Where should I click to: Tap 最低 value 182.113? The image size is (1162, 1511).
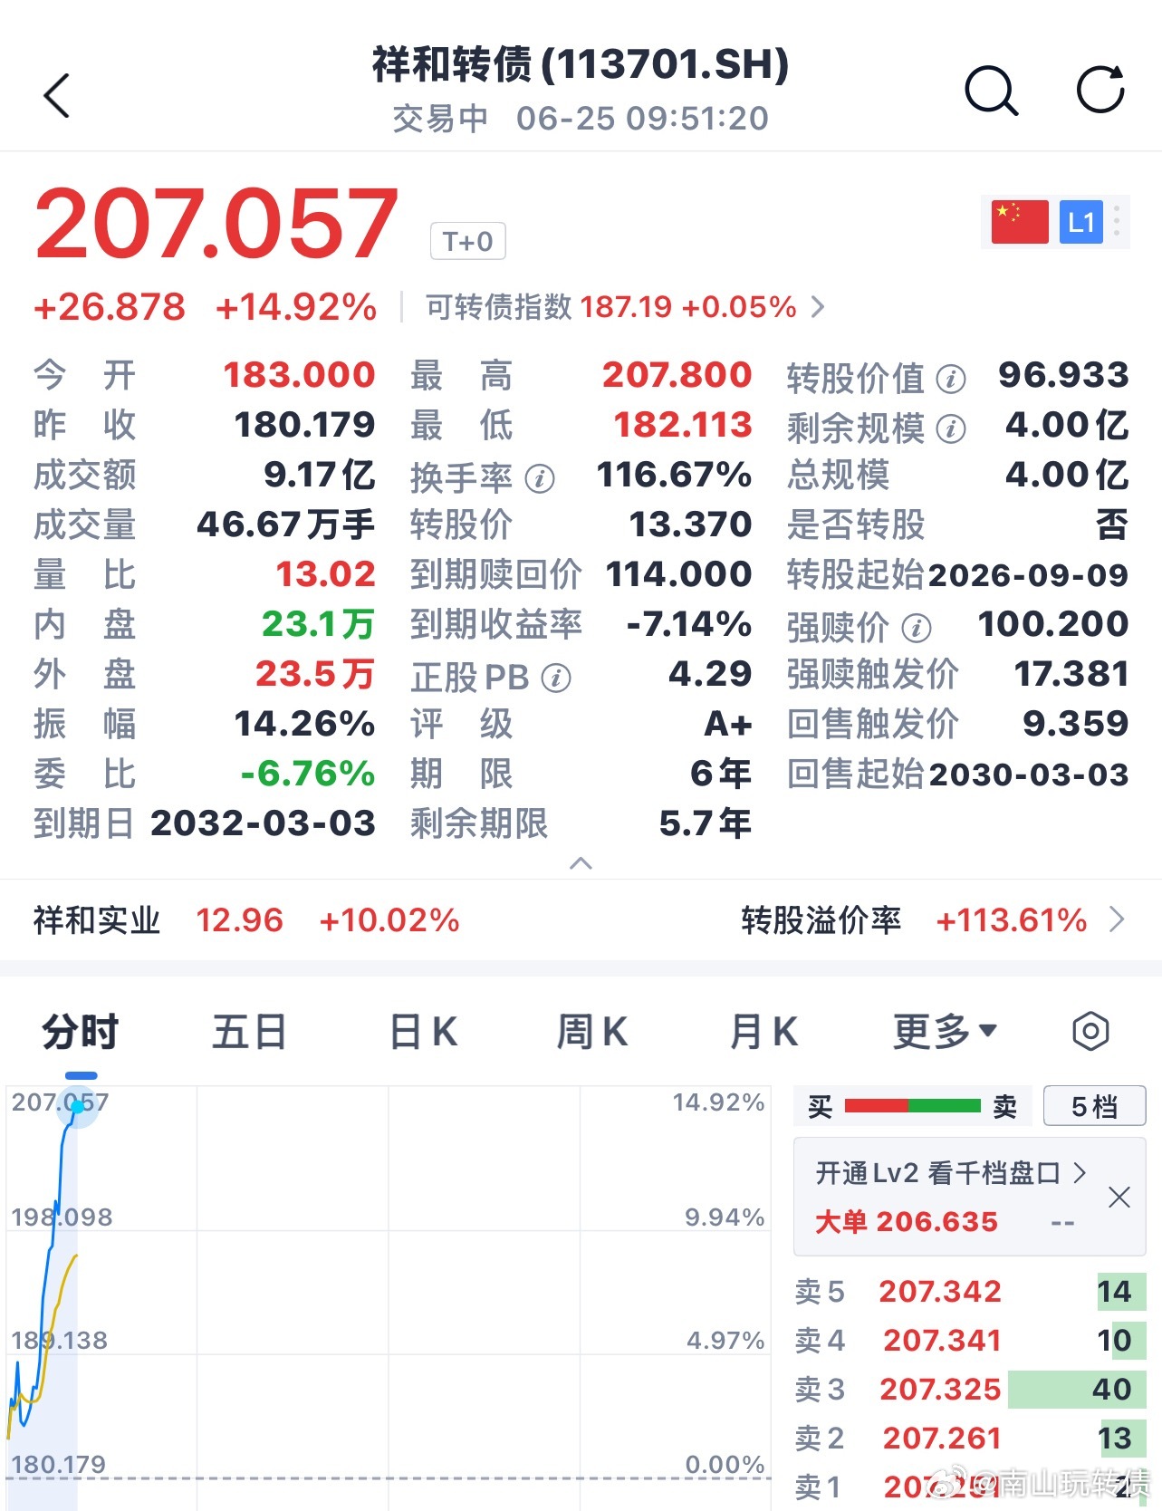(x=682, y=424)
